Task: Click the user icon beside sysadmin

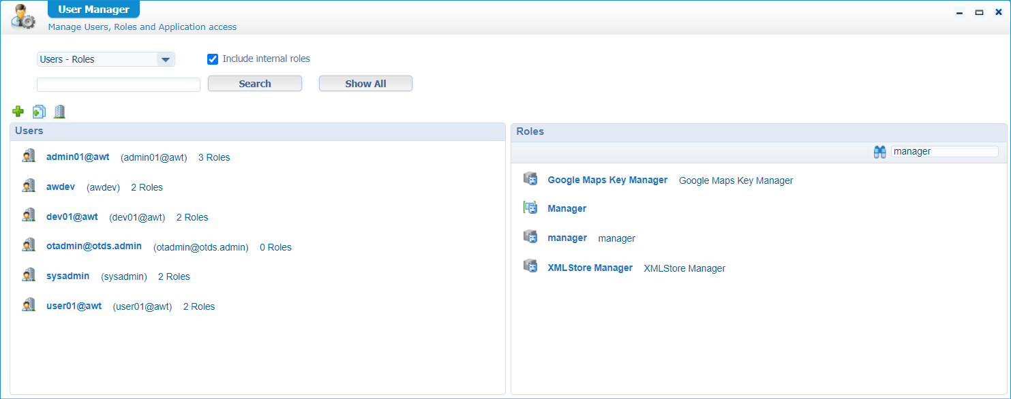Action: tap(28, 276)
